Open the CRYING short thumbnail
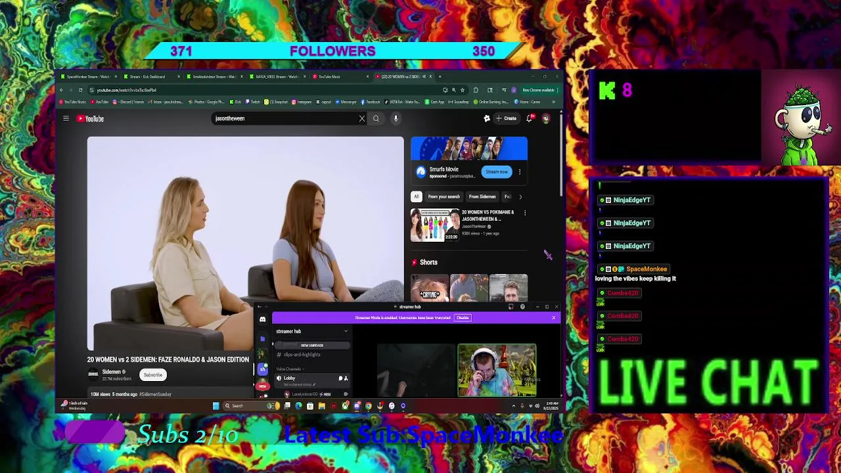This screenshot has height=473, width=841. [430, 288]
